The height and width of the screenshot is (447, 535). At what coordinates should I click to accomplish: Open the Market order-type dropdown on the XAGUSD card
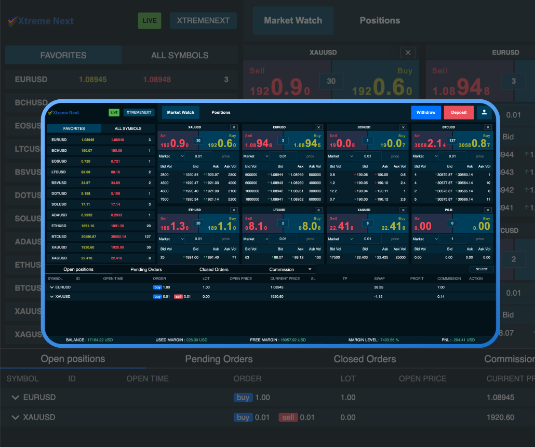tap(341, 239)
